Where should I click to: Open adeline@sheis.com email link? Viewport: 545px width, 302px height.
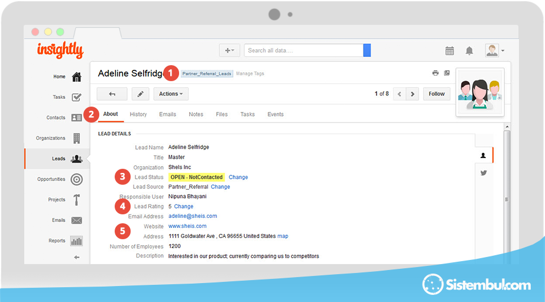click(x=193, y=216)
